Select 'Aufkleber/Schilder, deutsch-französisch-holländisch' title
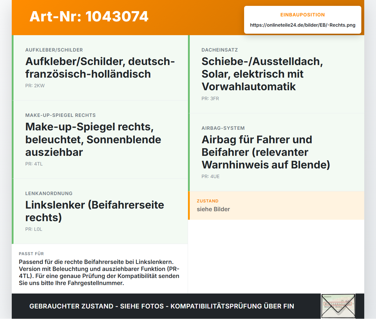376x319 pixels. point(100,68)
